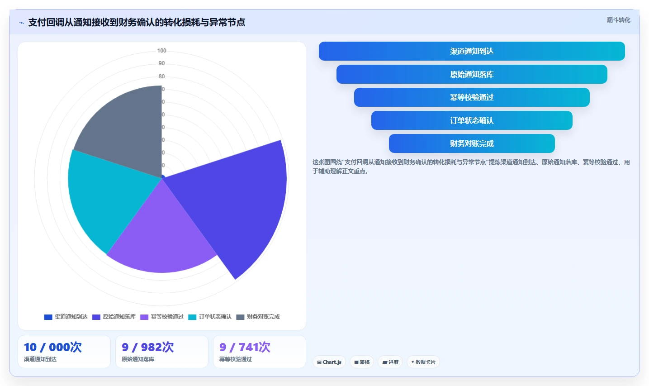
Task: Select the 表格 tag
Action: pyautogui.click(x=362, y=362)
